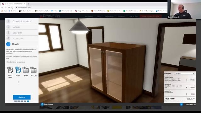The height and width of the screenshot is (113, 201).
Task: Open the Pietro Mignardi bookmark
Action: [42, 11]
